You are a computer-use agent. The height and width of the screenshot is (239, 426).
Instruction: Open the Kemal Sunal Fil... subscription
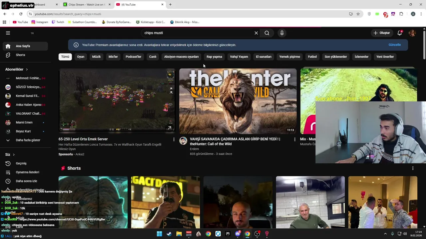point(25,96)
